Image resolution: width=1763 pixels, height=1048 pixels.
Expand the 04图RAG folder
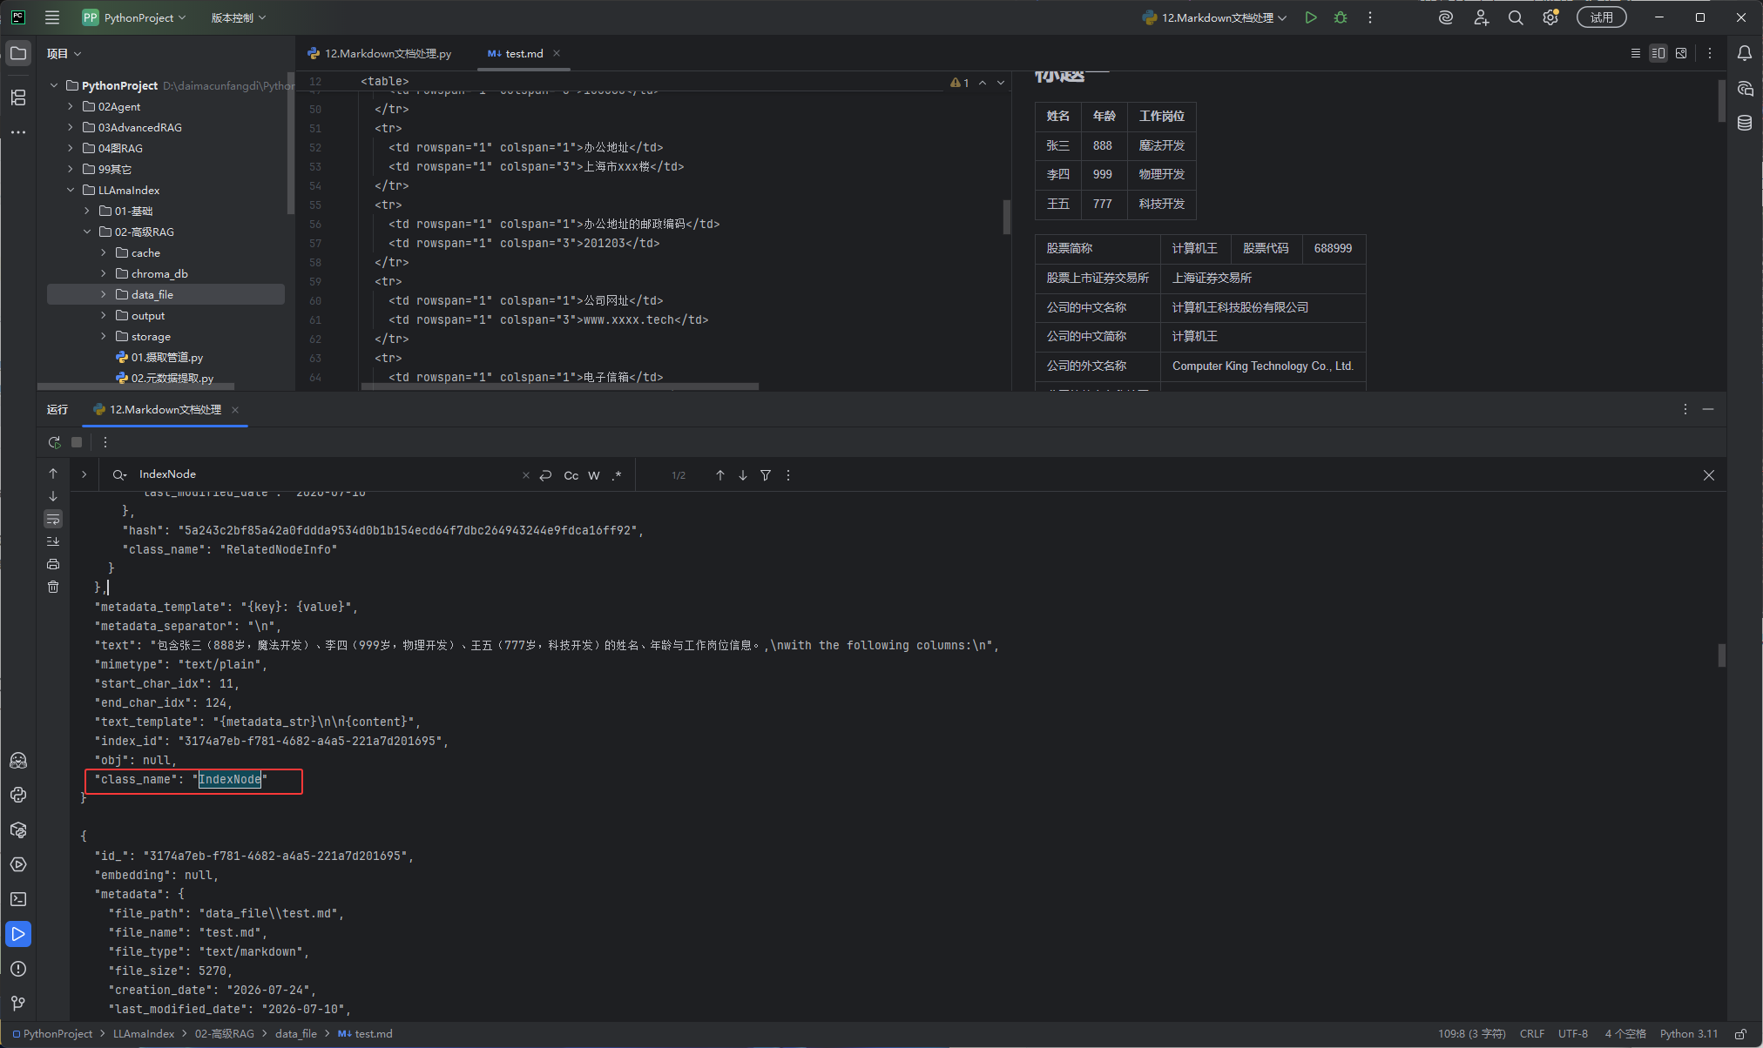tap(71, 148)
